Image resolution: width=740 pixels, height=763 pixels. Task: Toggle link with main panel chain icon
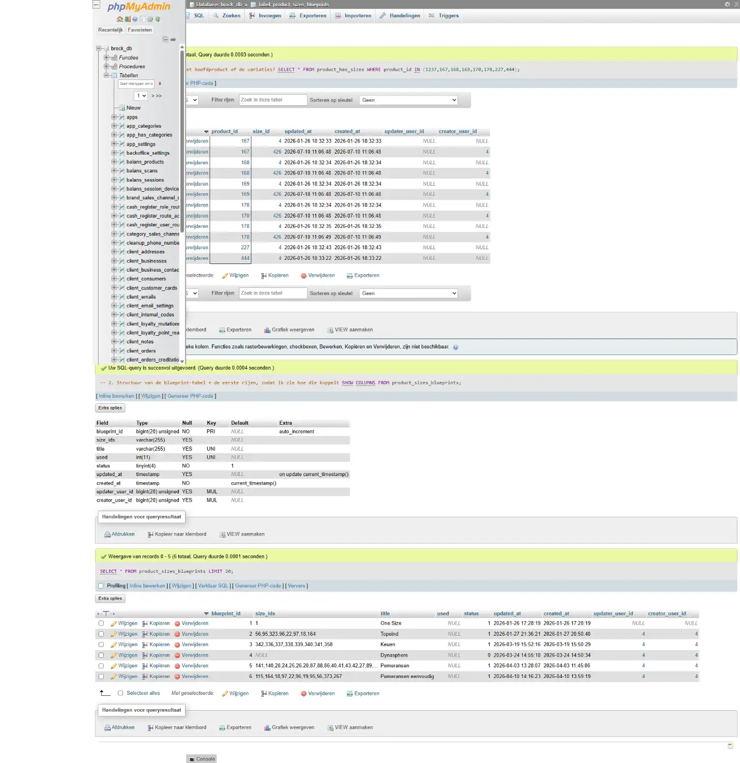point(173,39)
